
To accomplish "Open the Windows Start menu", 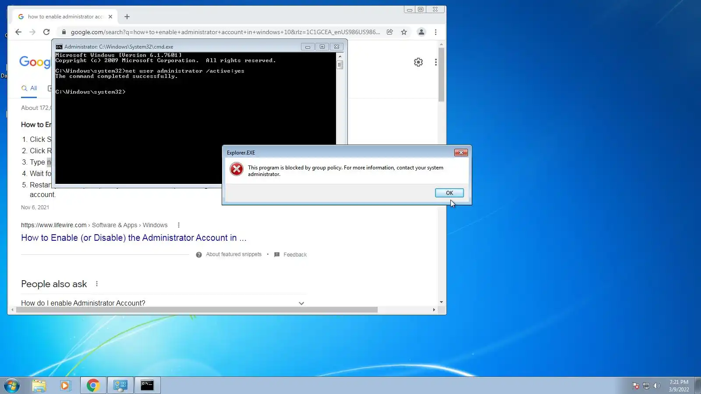I will click(x=12, y=386).
